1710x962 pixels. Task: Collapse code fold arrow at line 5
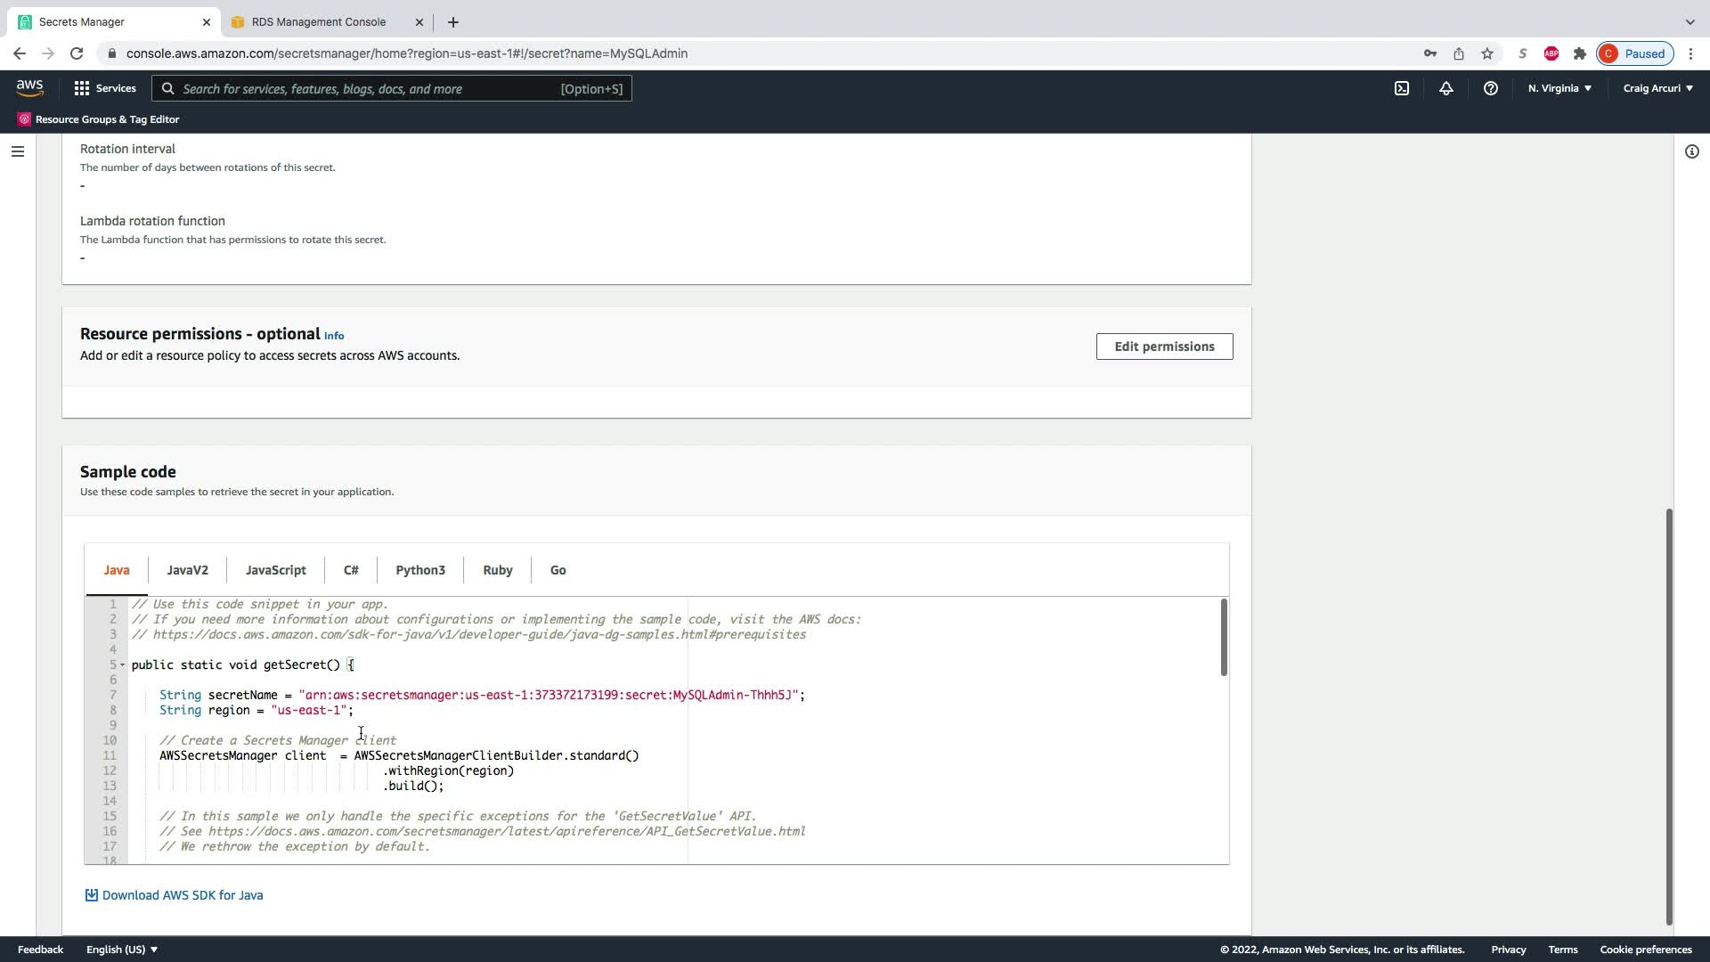(123, 665)
